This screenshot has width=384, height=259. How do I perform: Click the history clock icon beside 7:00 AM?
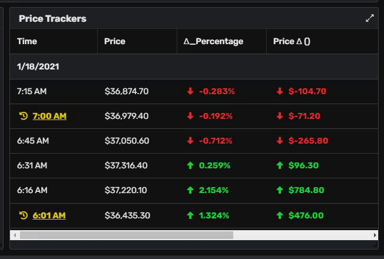pyautogui.click(x=24, y=116)
